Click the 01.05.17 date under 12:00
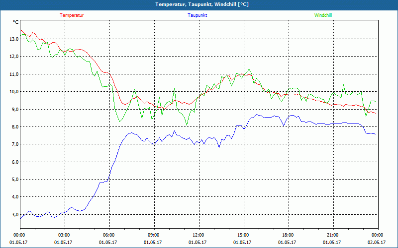This screenshot has height=248, width=398. pyautogui.click(x=198, y=243)
